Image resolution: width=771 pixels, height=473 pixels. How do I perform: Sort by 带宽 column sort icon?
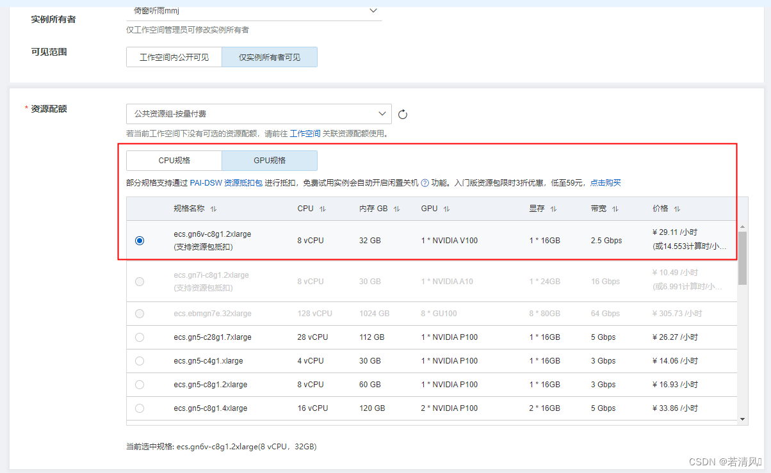(x=615, y=209)
